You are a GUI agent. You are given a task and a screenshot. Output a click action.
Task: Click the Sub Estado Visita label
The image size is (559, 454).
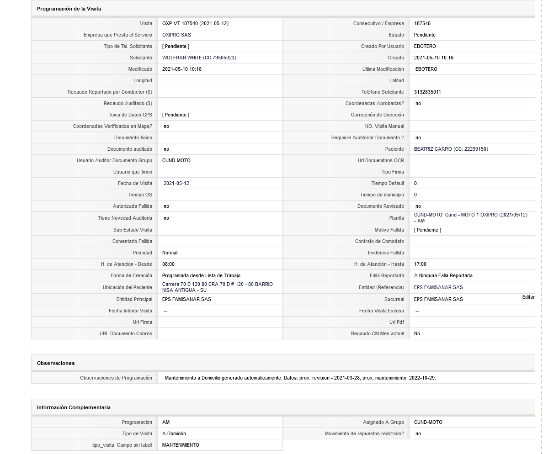click(133, 230)
